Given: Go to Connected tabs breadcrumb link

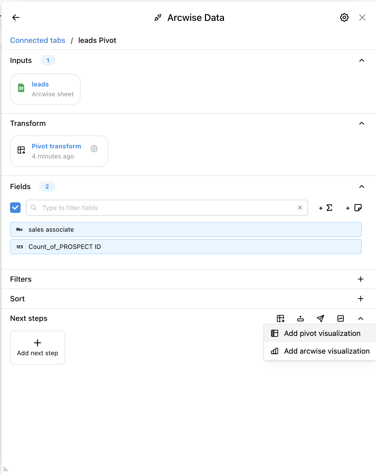Looking at the screenshot, I should point(37,40).
